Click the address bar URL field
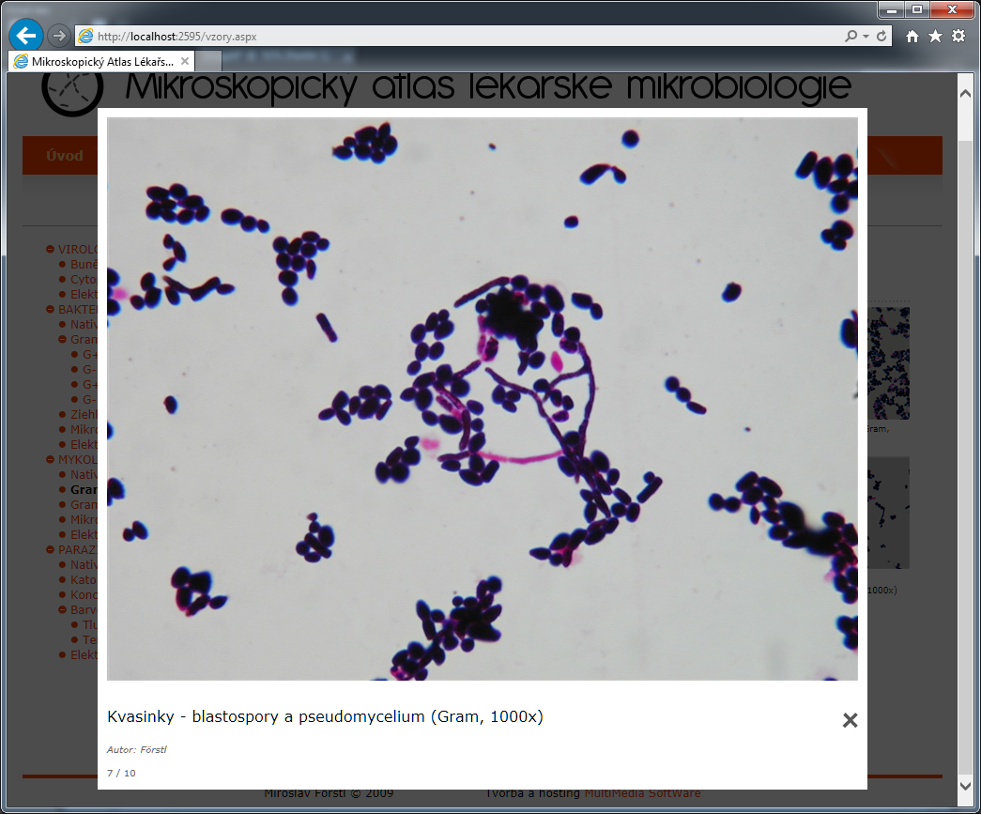The image size is (981, 814). 459,37
